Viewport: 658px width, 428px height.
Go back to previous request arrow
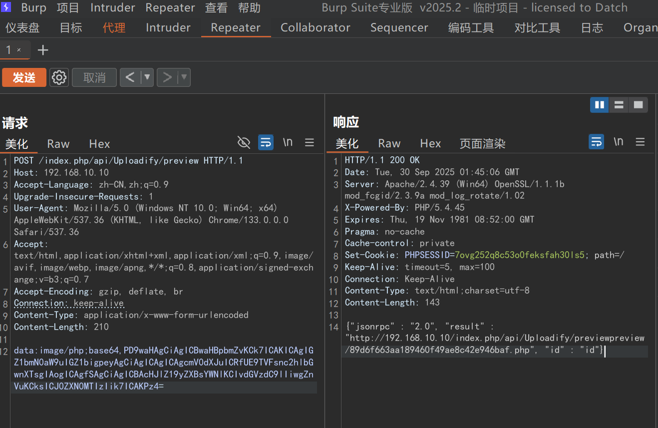pos(130,77)
